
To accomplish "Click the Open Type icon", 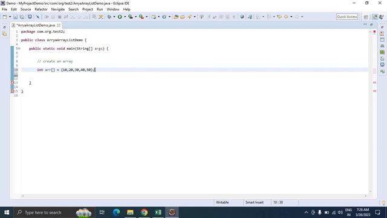I will 176,17.
